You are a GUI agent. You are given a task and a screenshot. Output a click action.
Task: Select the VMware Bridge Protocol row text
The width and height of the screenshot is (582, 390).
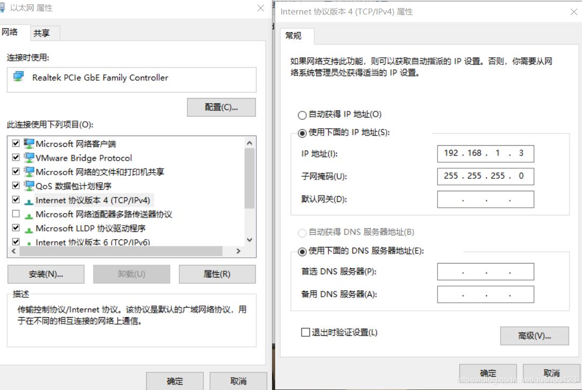pyautogui.click(x=84, y=158)
